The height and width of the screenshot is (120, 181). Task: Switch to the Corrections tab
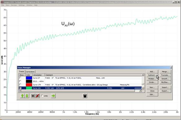pyautogui.click(x=30, y=72)
